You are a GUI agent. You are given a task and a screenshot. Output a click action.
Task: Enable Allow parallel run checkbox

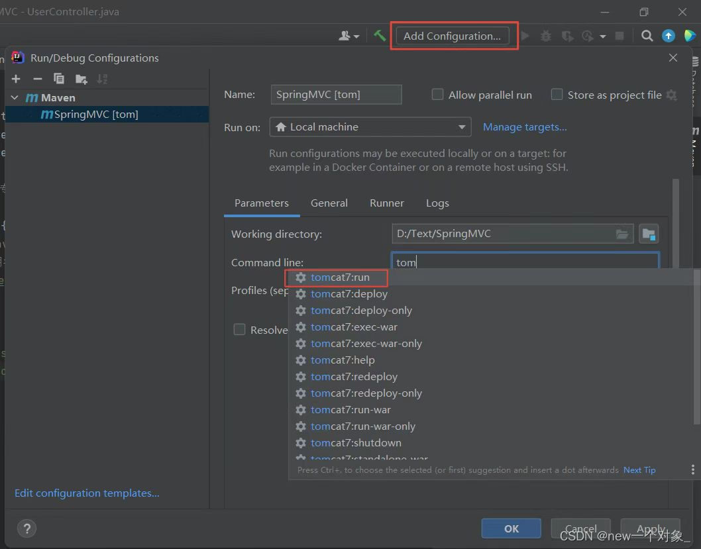(x=437, y=94)
